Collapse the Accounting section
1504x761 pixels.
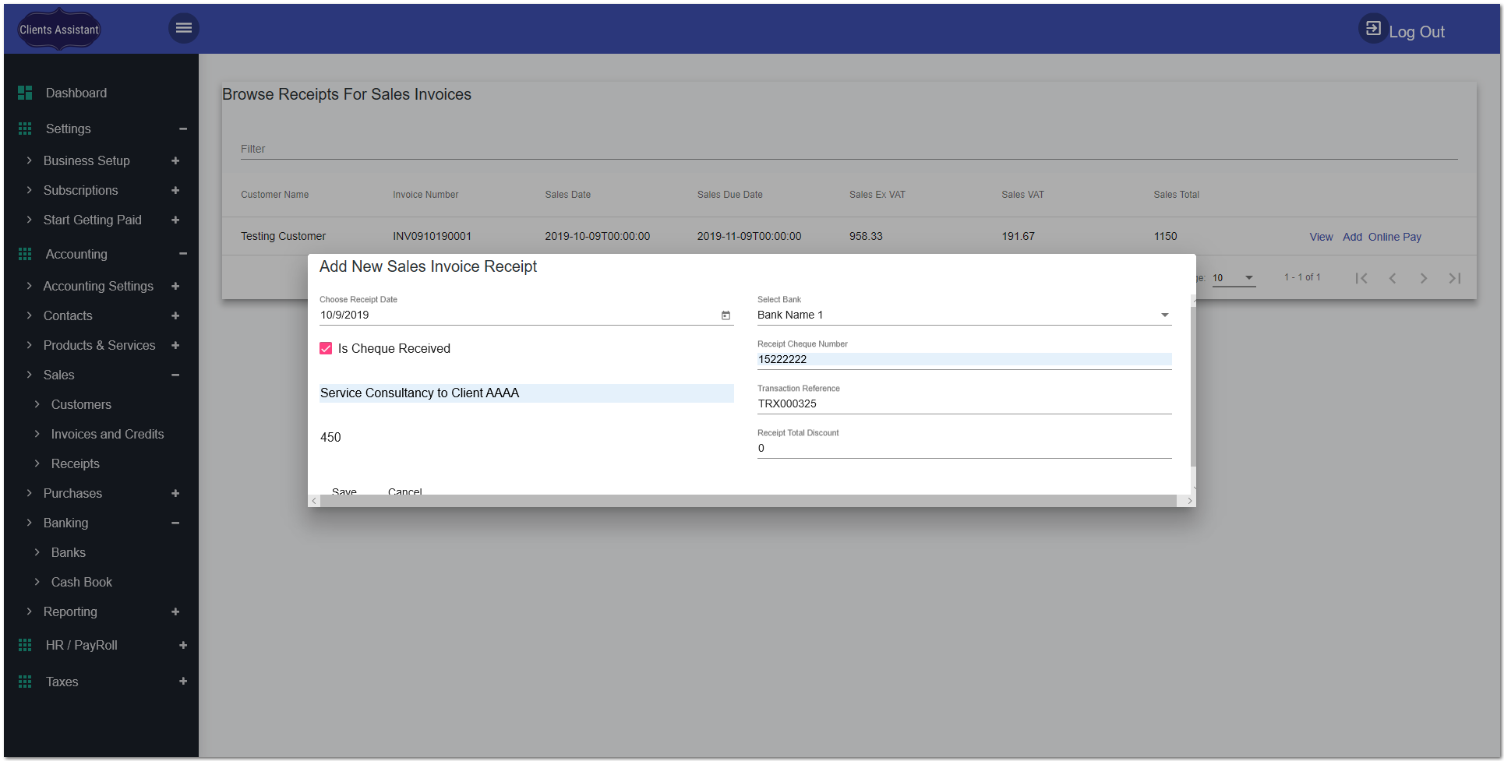pos(183,254)
